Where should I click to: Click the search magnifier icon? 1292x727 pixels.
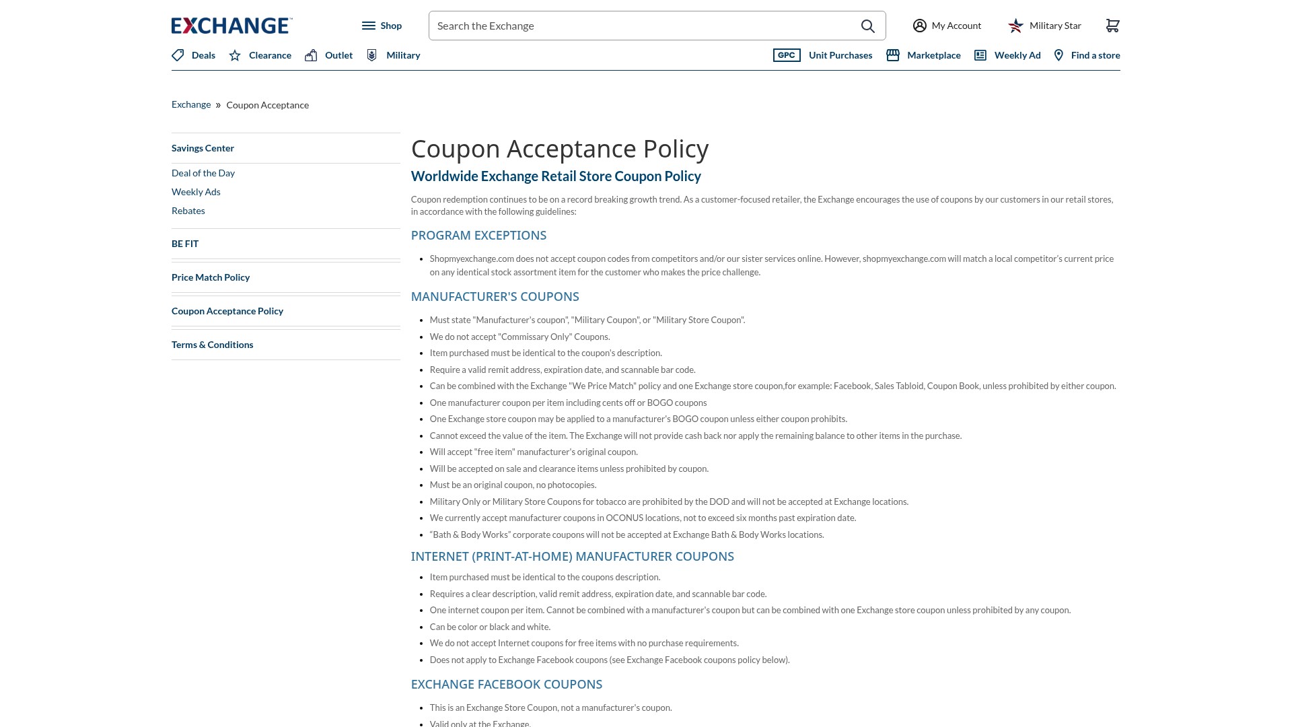tap(867, 26)
